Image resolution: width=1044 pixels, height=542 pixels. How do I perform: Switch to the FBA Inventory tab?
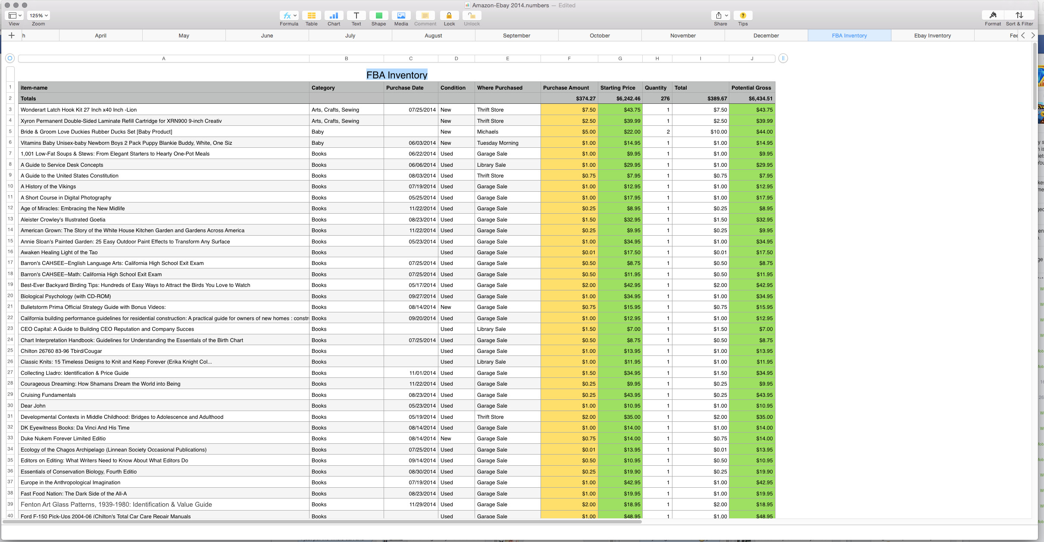(849, 35)
